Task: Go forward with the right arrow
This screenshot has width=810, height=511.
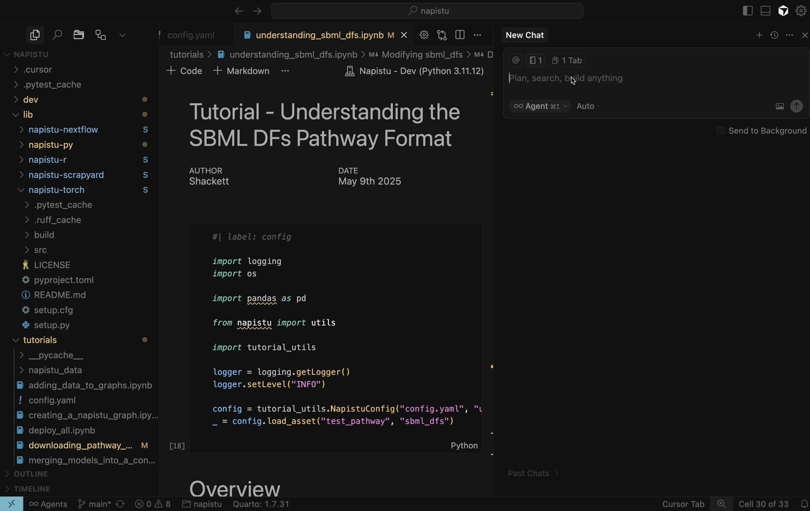Action: [x=257, y=11]
